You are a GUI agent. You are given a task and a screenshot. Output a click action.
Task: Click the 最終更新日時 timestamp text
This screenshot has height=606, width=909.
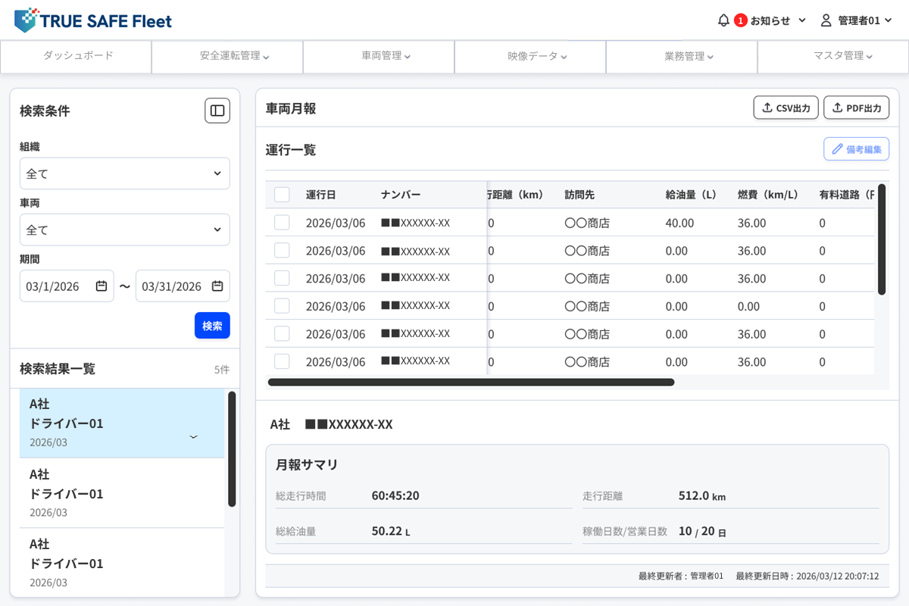807,576
